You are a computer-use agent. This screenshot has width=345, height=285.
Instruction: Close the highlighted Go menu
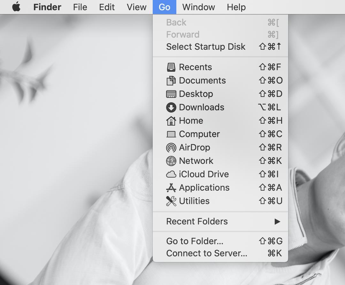(165, 7)
